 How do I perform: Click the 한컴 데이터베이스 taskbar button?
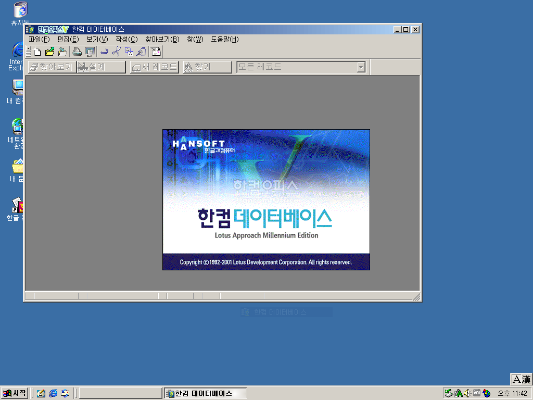(205, 393)
